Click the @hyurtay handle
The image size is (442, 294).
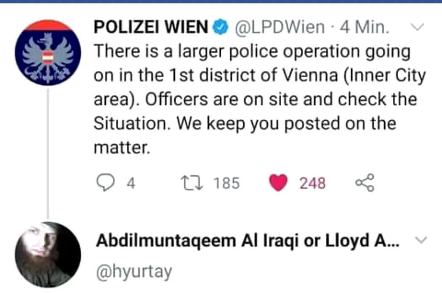tap(134, 271)
